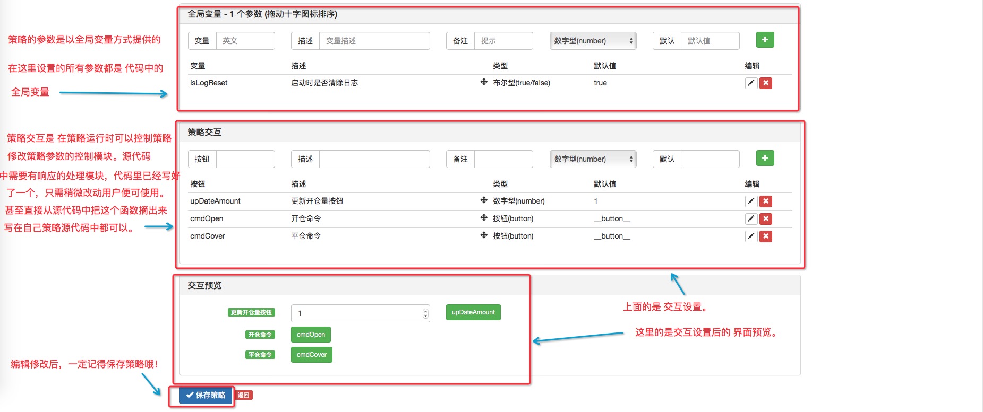Open the type dropdown in 策略交互 section
The image size is (983, 412).
(593, 159)
